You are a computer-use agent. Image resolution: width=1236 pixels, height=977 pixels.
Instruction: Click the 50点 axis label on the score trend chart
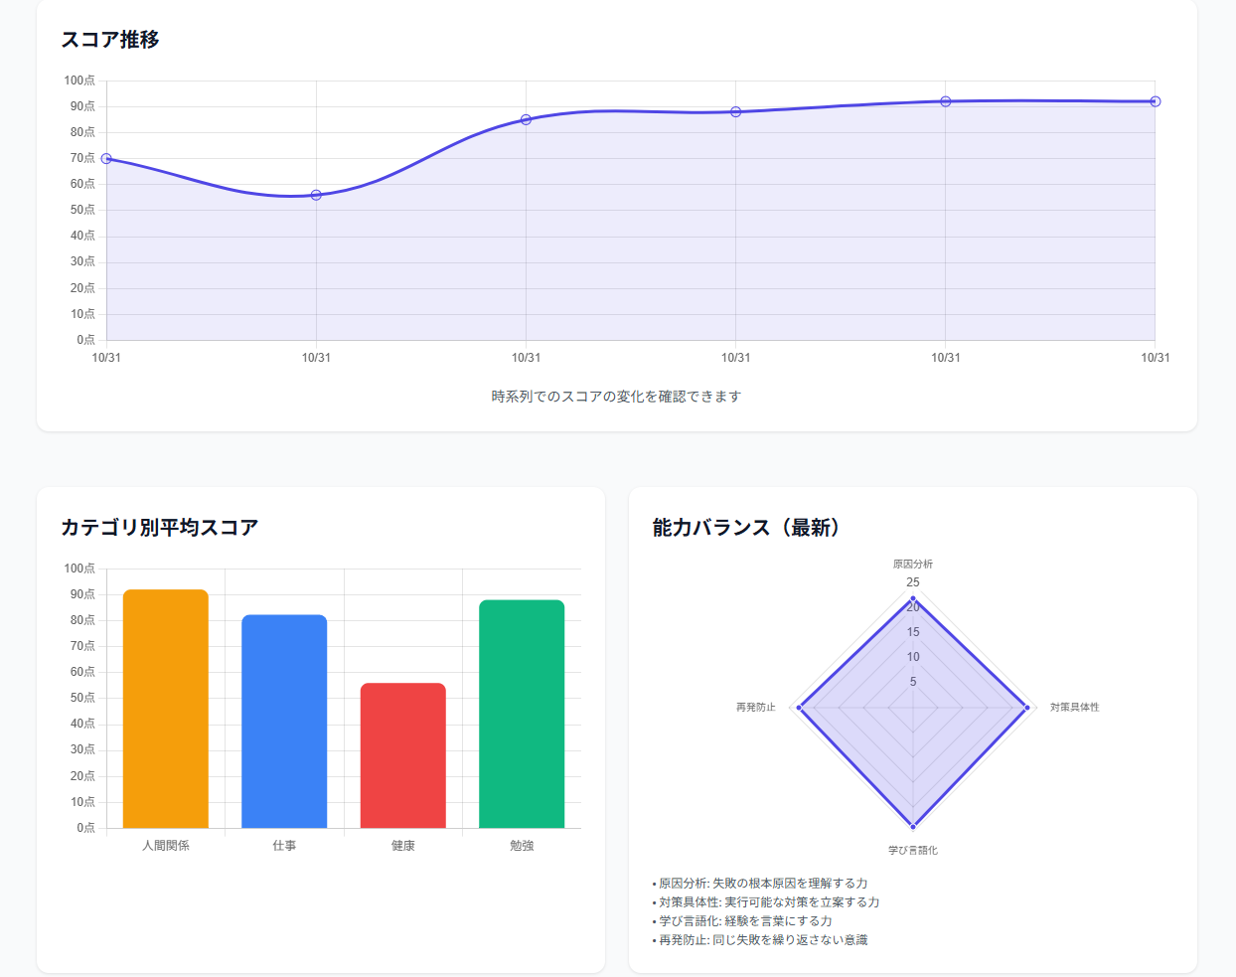(x=82, y=210)
